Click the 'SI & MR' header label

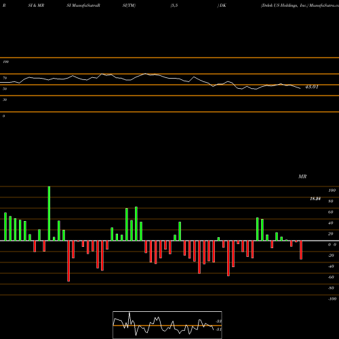tap(36, 5)
